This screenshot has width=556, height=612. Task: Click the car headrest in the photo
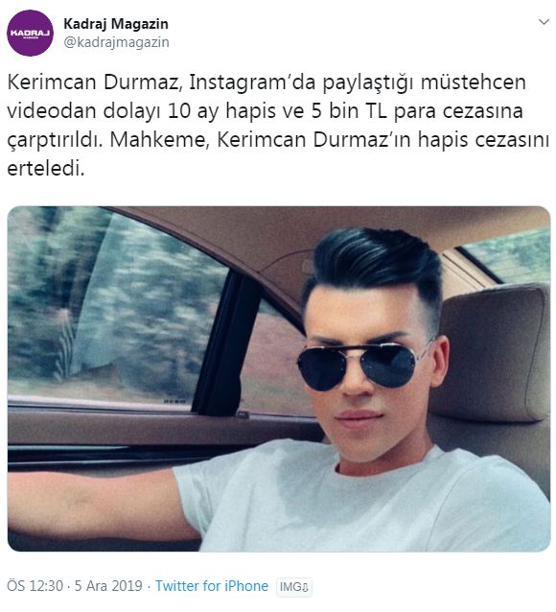pyautogui.click(x=494, y=353)
